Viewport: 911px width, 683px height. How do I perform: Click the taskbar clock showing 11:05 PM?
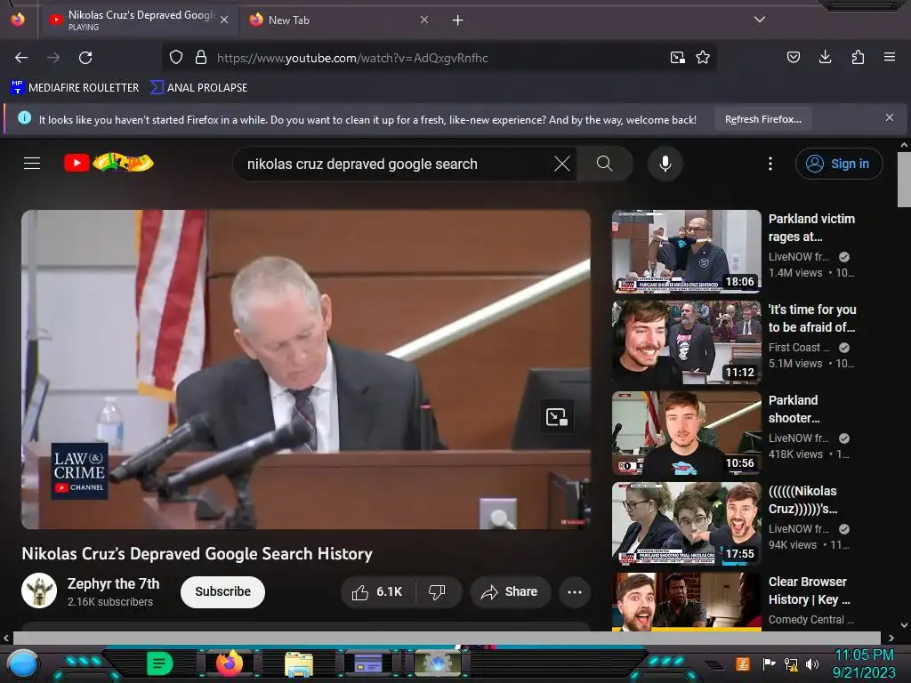(x=865, y=663)
